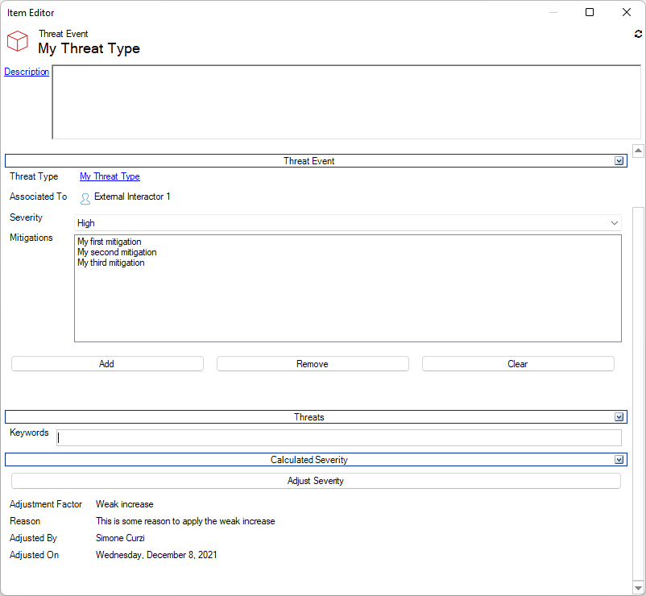The width and height of the screenshot is (646, 596).
Task: Open the Description link
Action: (x=27, y=72)
